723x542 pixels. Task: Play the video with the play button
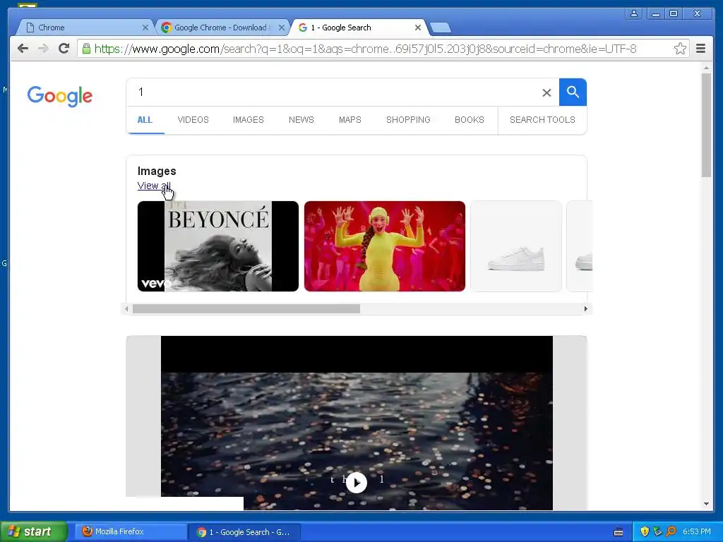point(357,483)
